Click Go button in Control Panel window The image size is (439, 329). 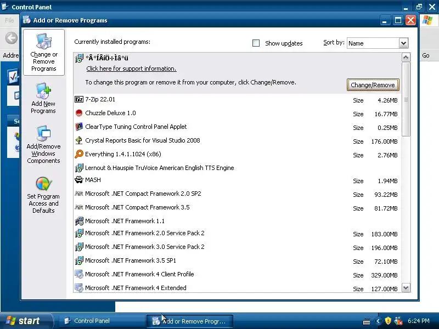coord(426,55)
